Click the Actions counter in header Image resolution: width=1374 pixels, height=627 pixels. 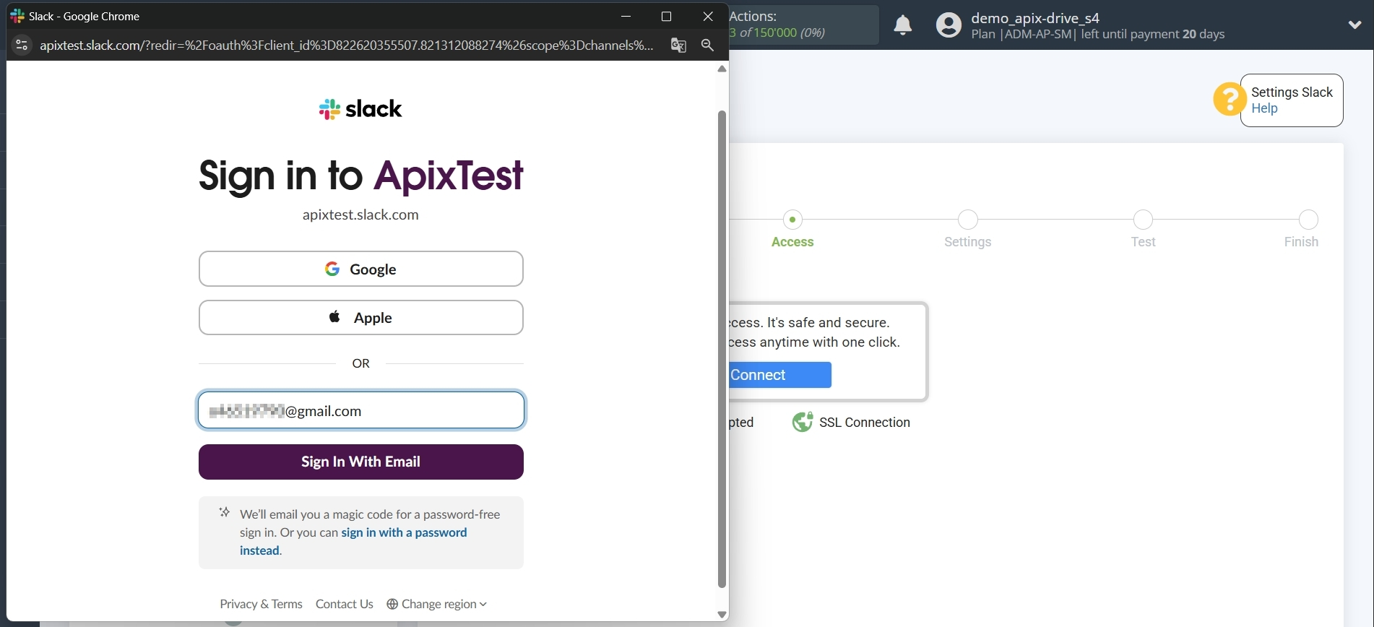coord(803,25)
